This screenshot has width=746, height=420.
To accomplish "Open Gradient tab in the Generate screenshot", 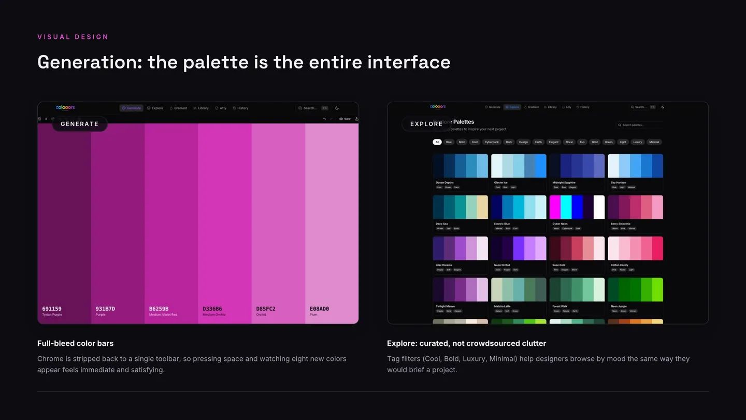I will [x=179, y=108].
